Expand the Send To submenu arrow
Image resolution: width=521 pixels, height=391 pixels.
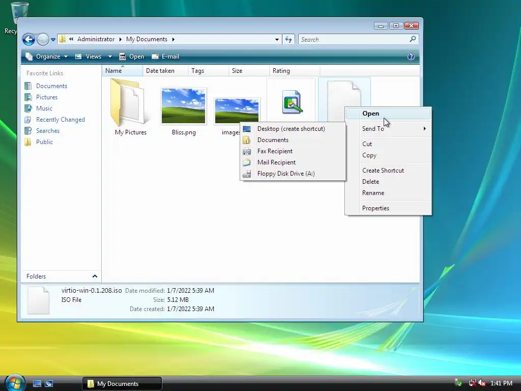point(425,129)
